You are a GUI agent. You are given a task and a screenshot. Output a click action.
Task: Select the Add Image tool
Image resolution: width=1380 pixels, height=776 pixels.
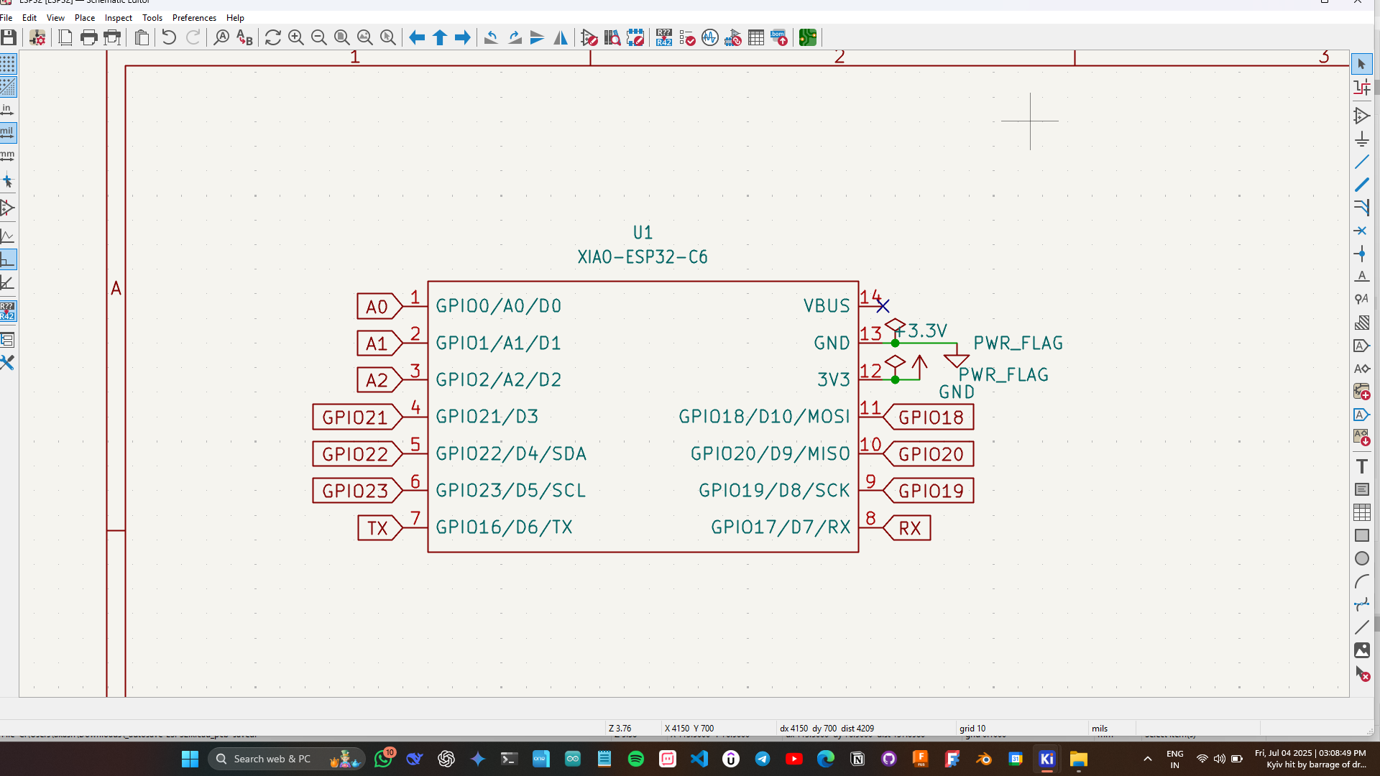pyautogui.click(x=1361, y=650)
